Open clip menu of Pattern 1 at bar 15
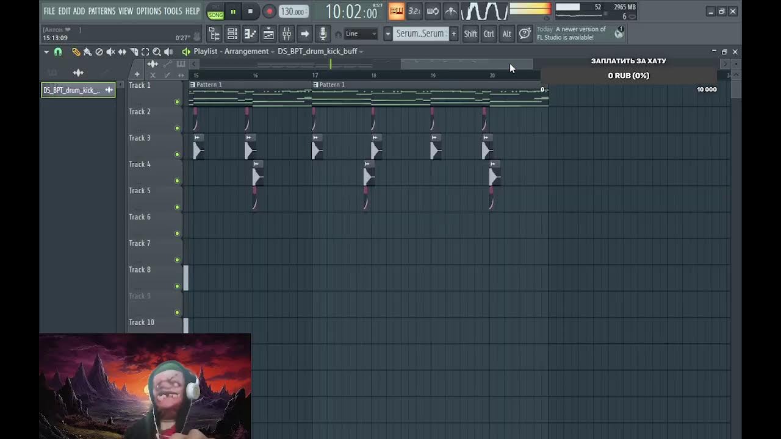Screen dimensions: 781x439 pyautogui.click(x=193, y=85)
